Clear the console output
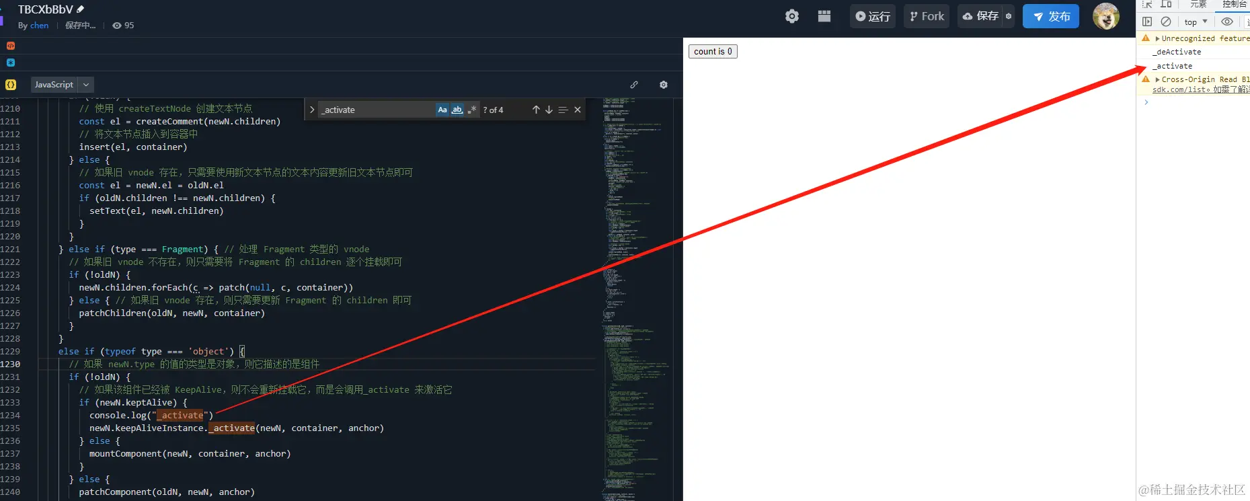1250x501 pixels. click(1166, 22)
